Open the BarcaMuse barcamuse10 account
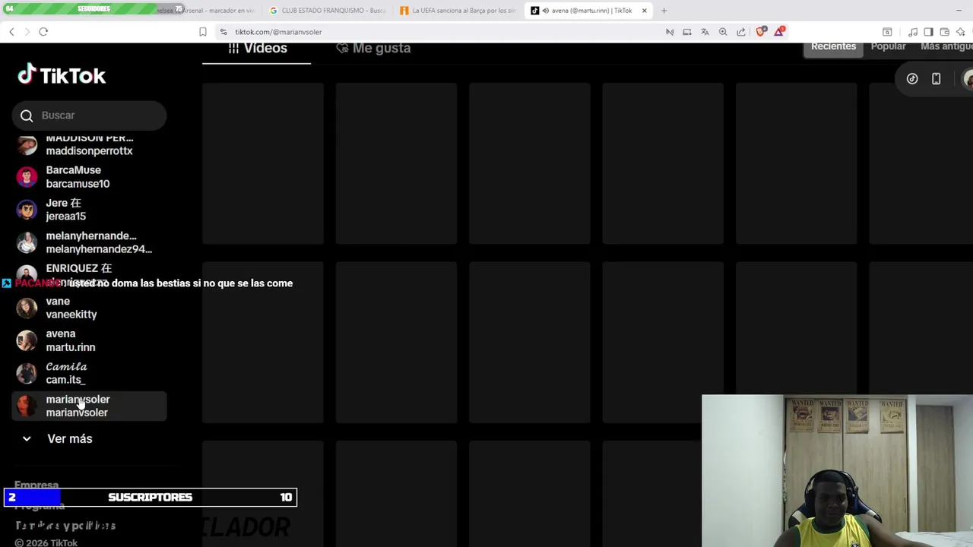The width and height of the screenshot is (973, 547). pos(89,177)
